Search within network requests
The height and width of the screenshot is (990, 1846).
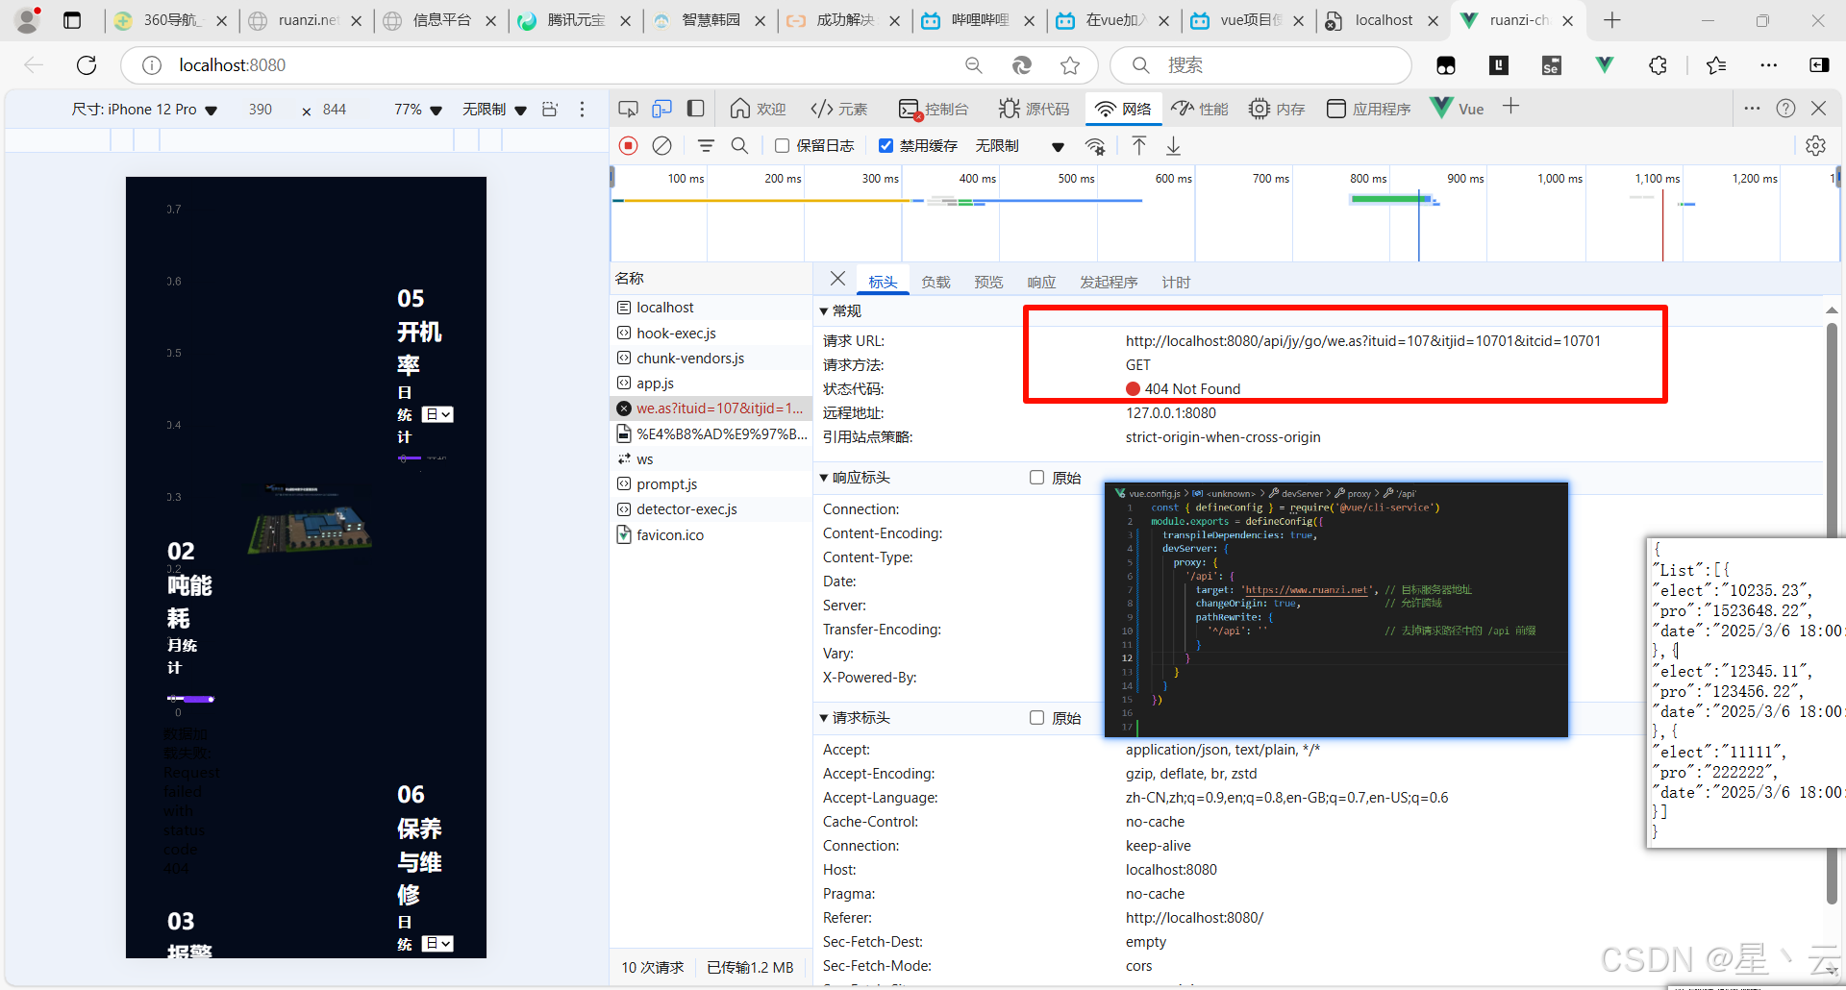pos(740,145)
